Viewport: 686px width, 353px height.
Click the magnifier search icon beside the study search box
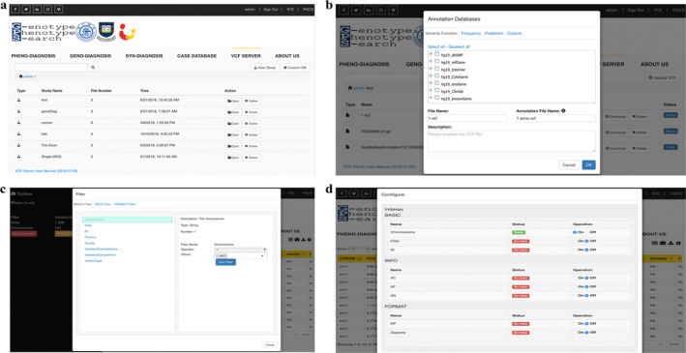click(93, 68)
